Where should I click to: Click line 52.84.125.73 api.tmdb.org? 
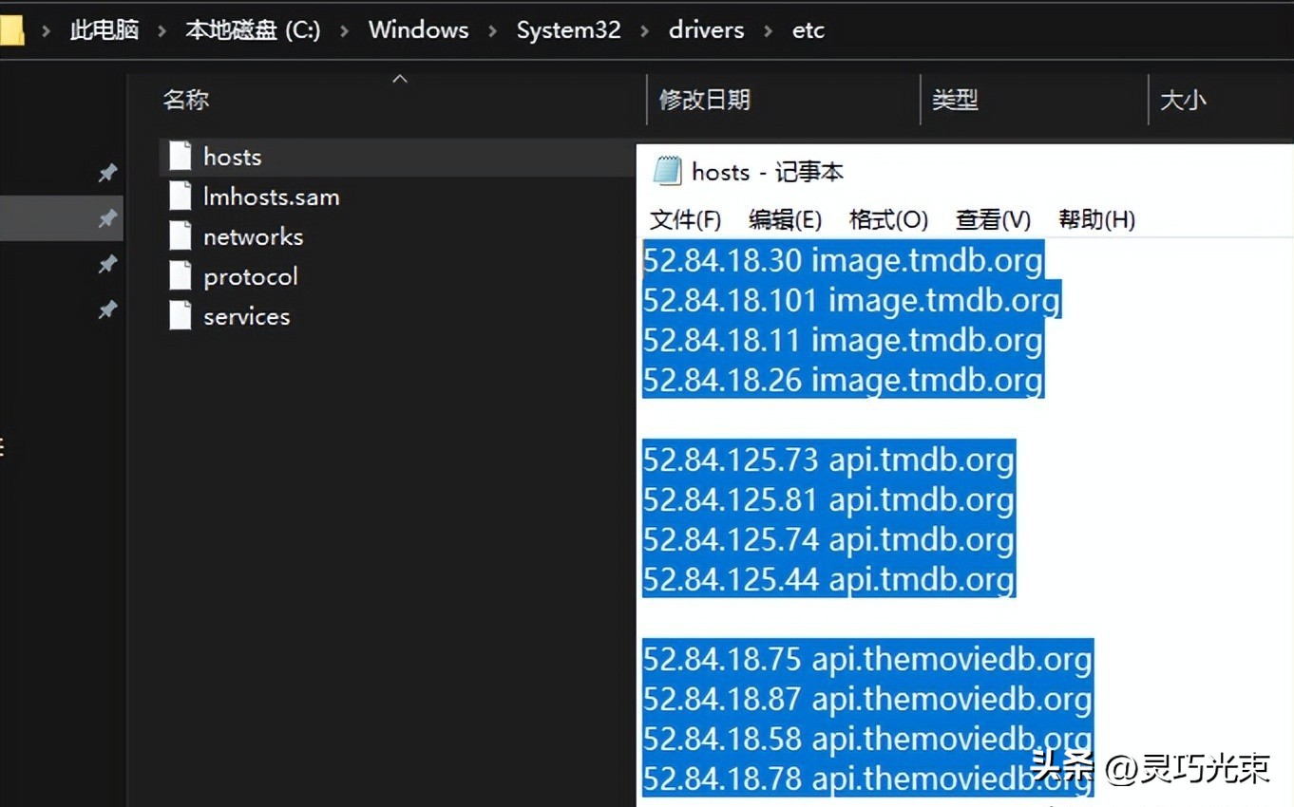pyautogui.click(x=829, y=459)
